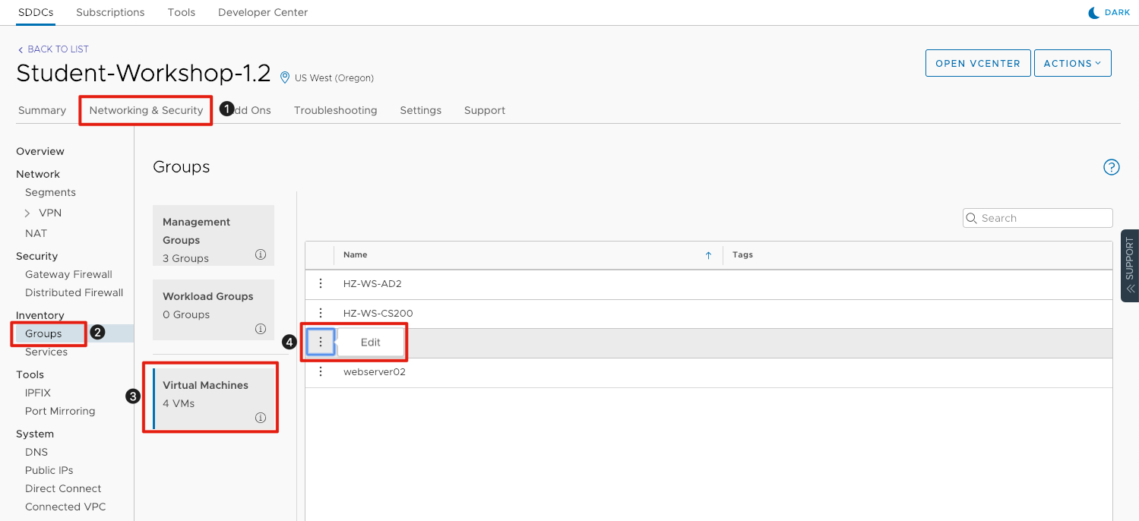Click the three-dot menu for HZ-WS-CS200
This screenshot has width=1139, height=521.
click(x=321, y=313)
